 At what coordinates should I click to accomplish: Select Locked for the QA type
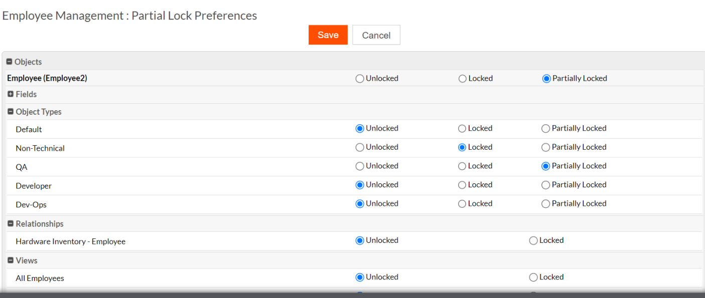462,166
